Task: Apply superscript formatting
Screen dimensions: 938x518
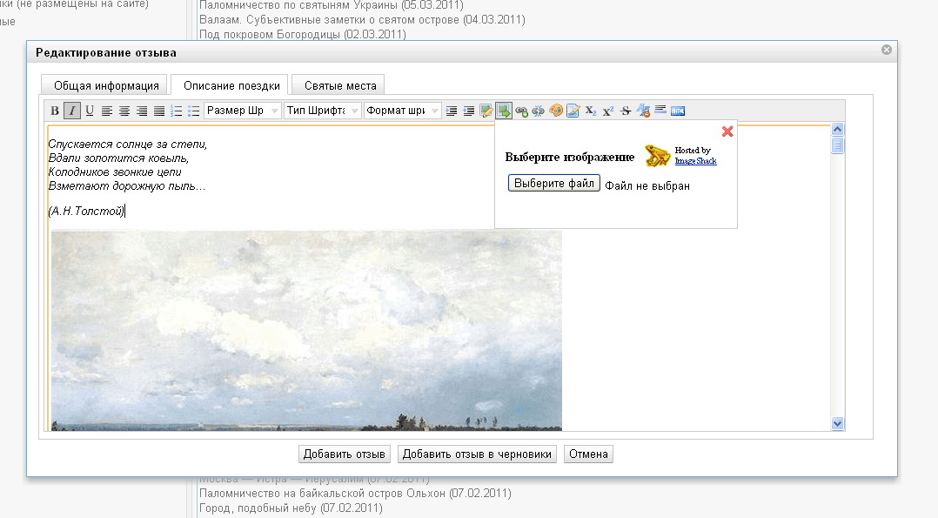Action: click(608, 111)
